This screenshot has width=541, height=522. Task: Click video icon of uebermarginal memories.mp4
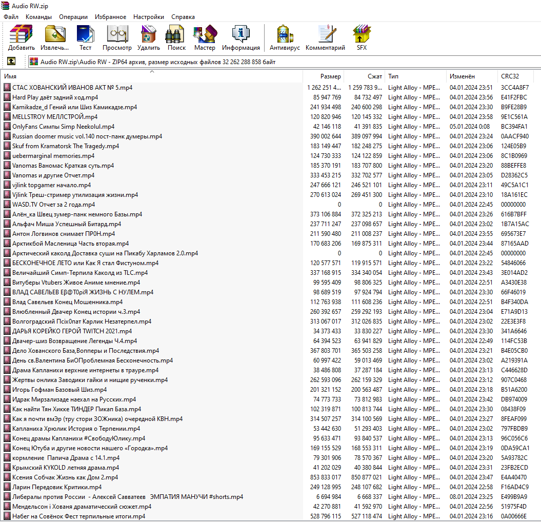coord(7,155)
